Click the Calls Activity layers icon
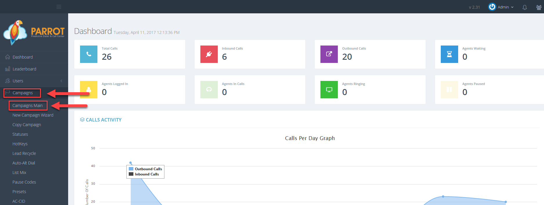 pos(82,120)
